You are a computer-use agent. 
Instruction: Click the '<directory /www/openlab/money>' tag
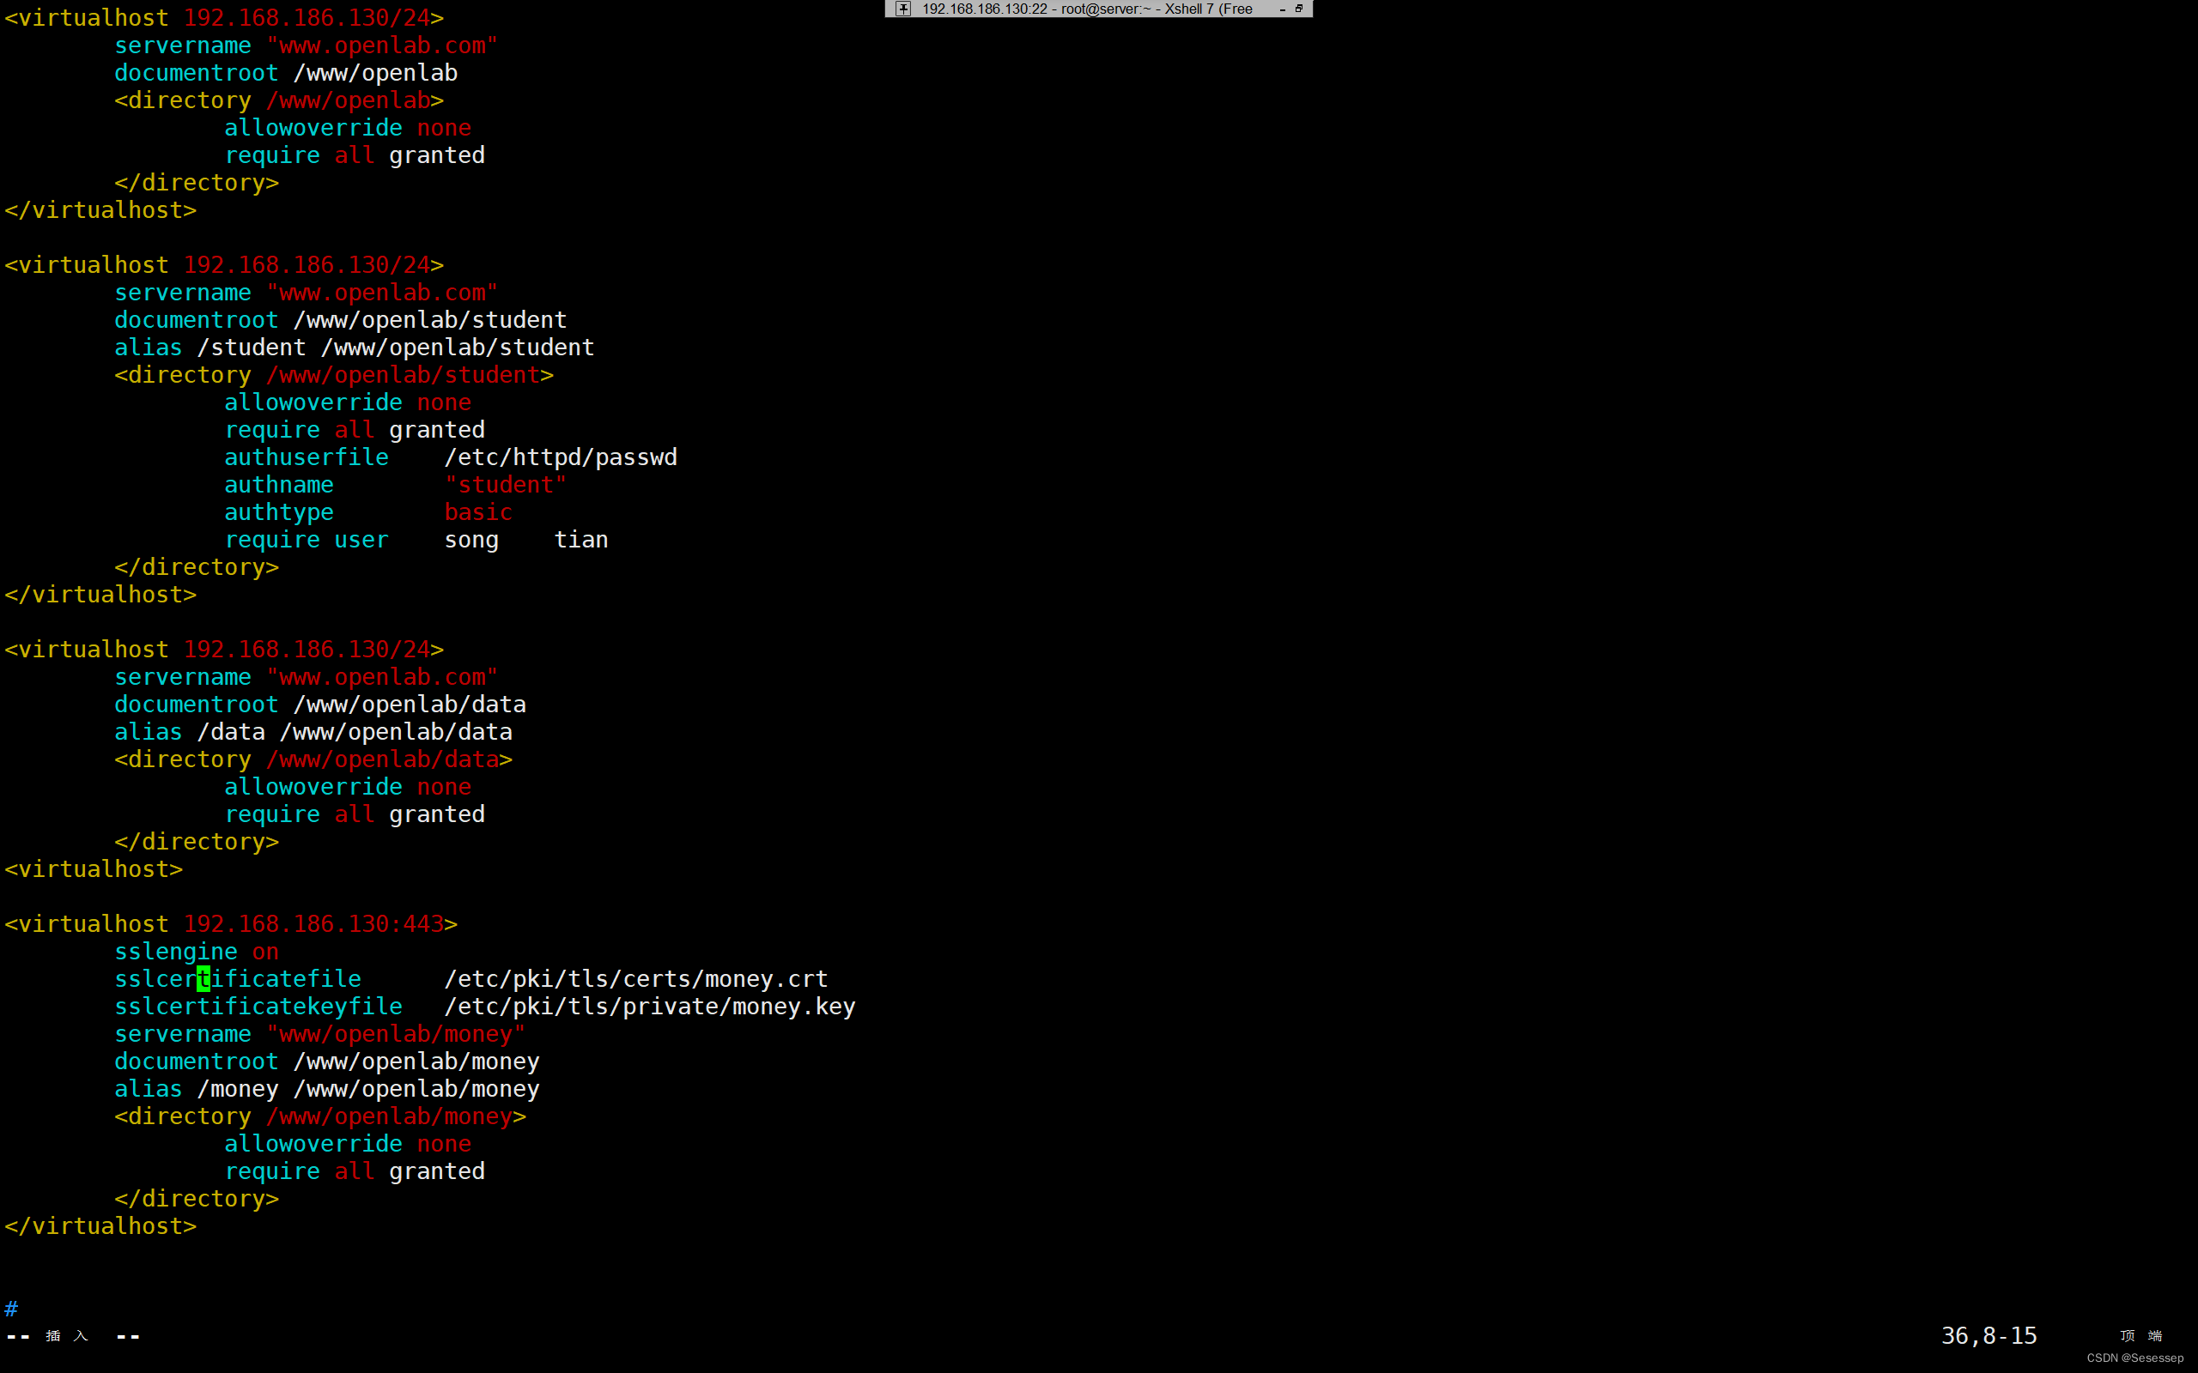pyautogui.click(x=319, y=1117)
